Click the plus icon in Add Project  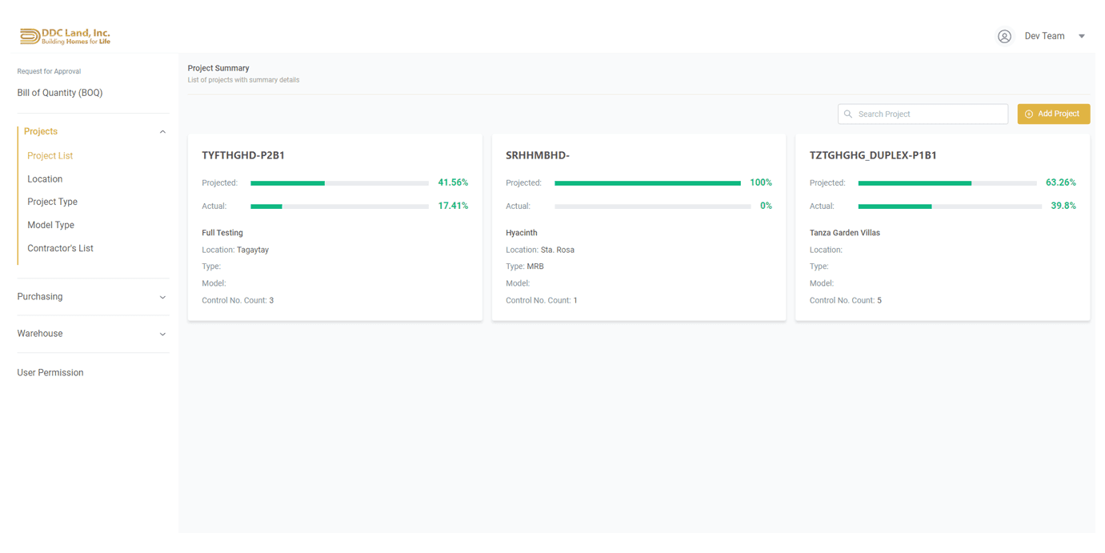[x=1029, y=114]
